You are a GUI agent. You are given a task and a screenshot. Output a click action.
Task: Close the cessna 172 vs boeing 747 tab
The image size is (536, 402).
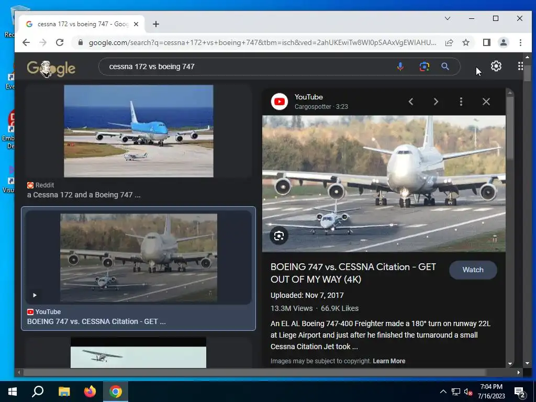tap(136, 24)
